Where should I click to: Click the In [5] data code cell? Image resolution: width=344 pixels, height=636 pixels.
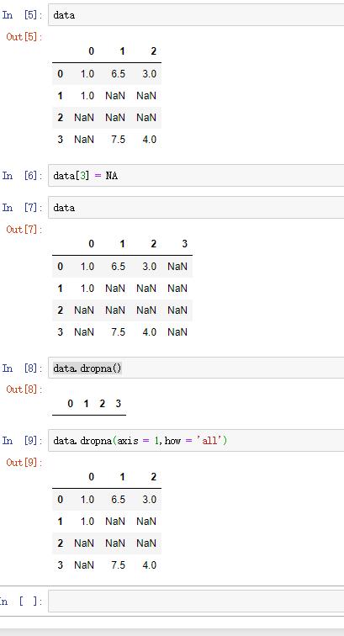[196, 15]
